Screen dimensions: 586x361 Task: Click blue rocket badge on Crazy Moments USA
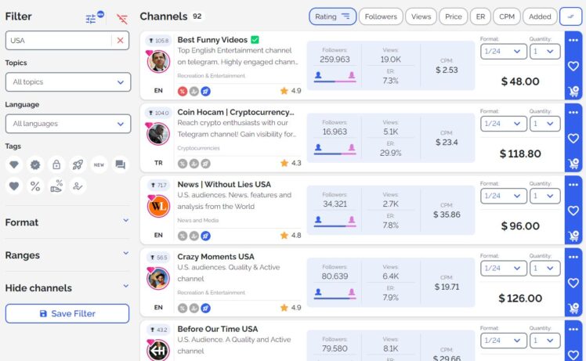click(x=205, y=308)
